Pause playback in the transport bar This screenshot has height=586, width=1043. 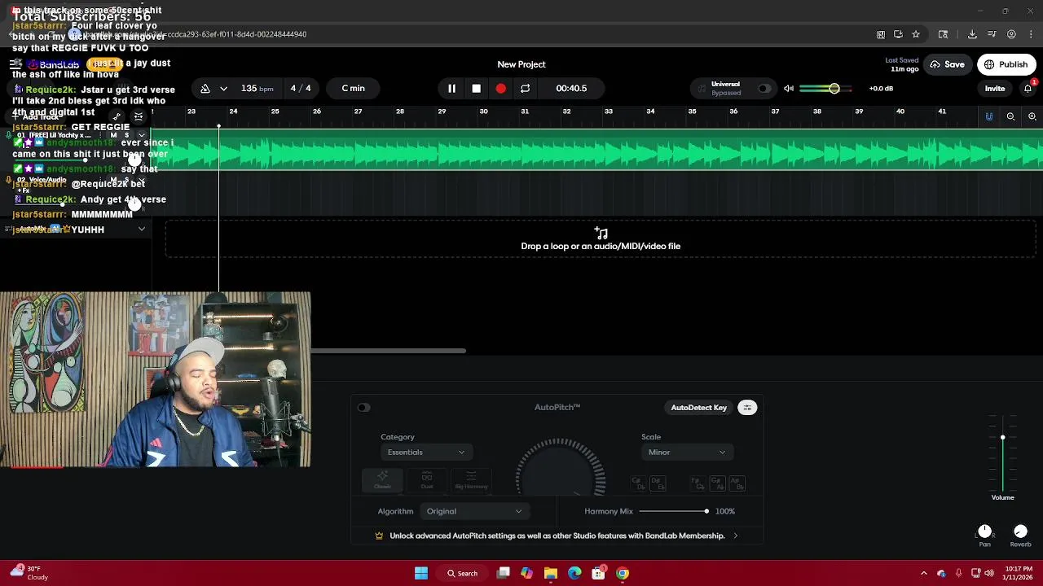tap(451, 89)
